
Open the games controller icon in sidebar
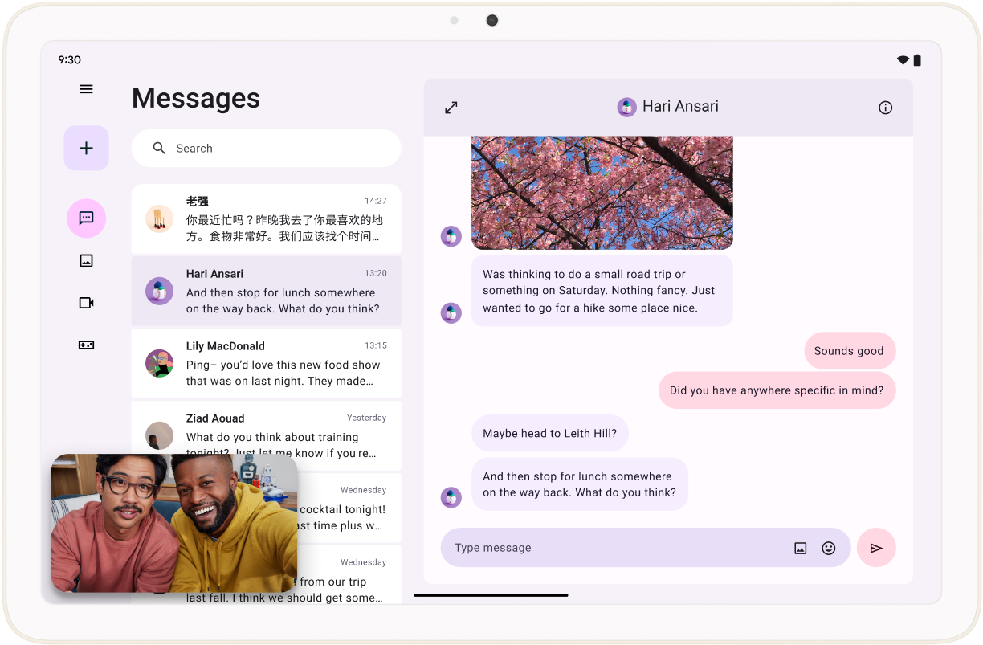coord(86,345)
